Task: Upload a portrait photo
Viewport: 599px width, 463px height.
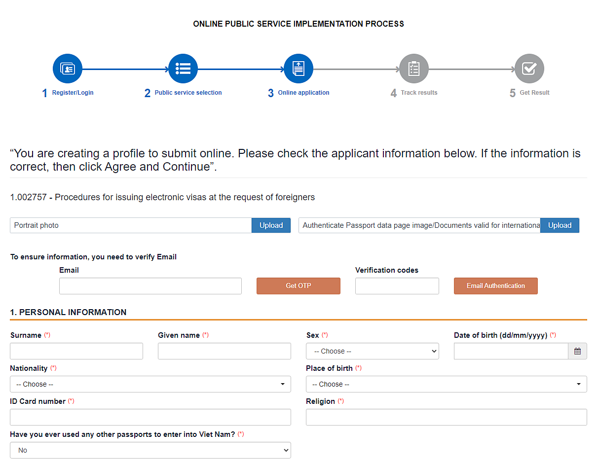Action: click(x=271, y=225)
